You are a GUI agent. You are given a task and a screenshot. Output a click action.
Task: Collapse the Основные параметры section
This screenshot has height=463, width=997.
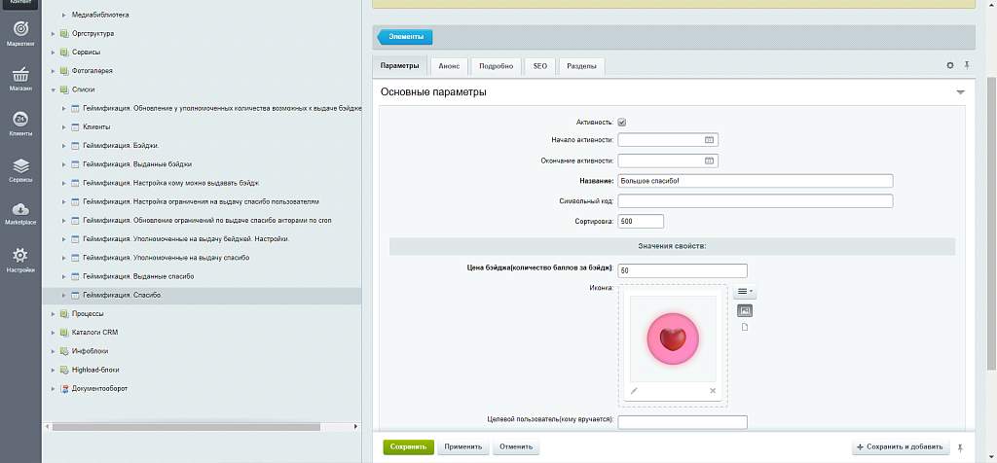(x=960, y=92)
